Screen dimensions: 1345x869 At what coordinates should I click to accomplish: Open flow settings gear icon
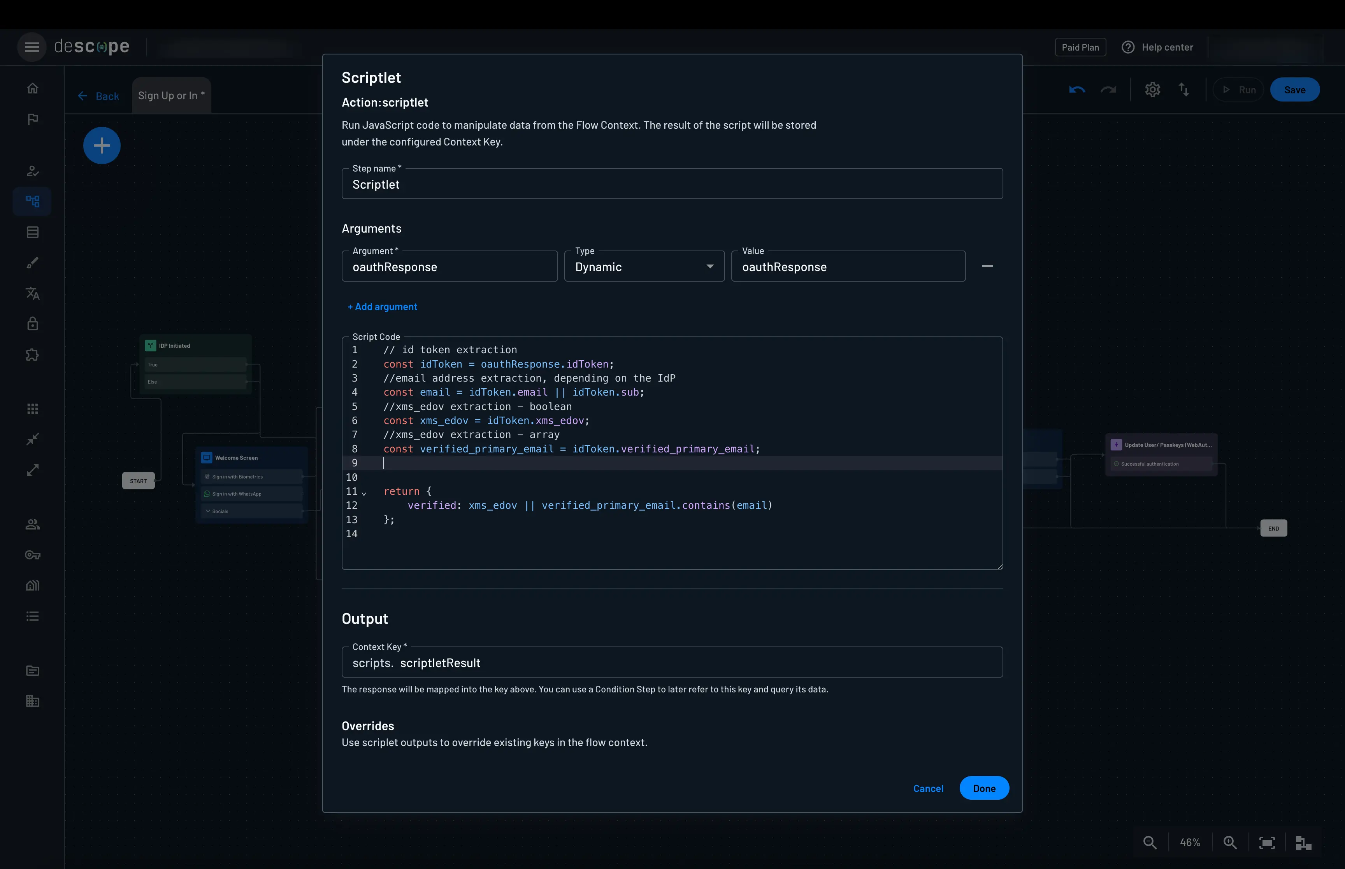pyautogui.click(x=1152, y=90)
